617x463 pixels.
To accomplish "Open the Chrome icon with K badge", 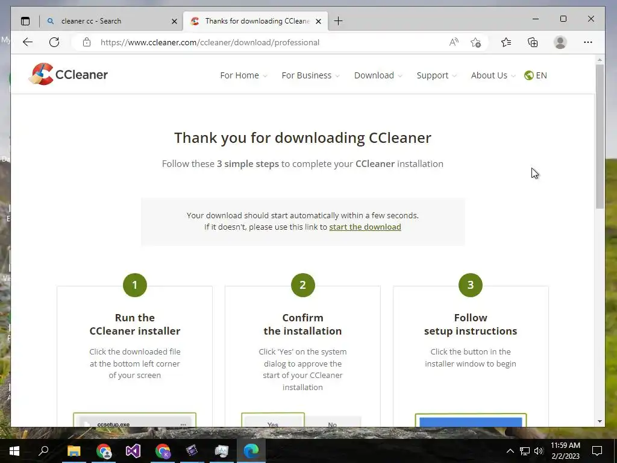I will point(163,451).
